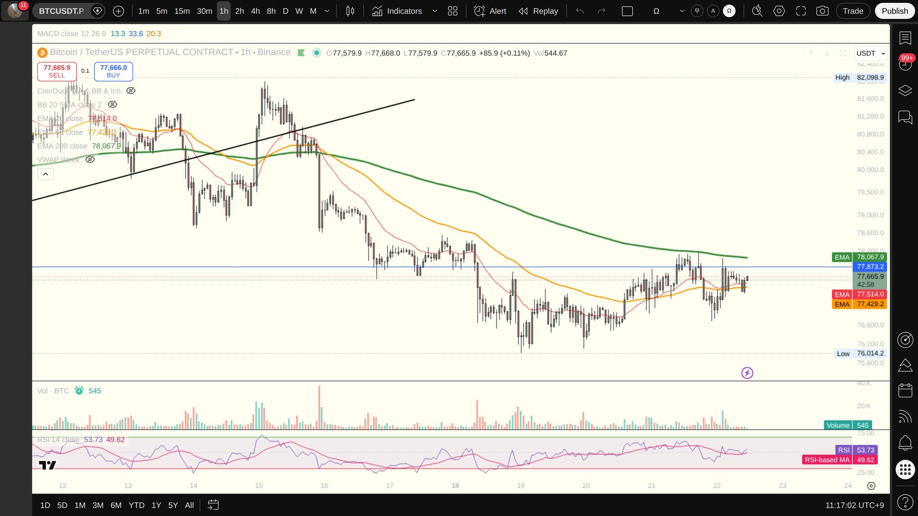The width and height of the screenshot is (918, 516).
Task: Open the BTCUSDT.P symbol search
Action: (x=61, y=11)
